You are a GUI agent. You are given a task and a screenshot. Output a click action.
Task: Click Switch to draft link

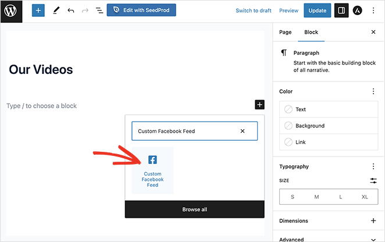point(254,10)
